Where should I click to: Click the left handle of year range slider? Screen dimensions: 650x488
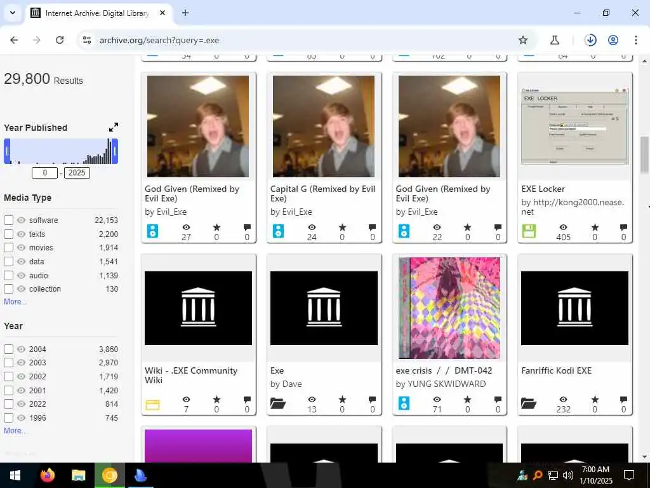(x=7, y=151)
